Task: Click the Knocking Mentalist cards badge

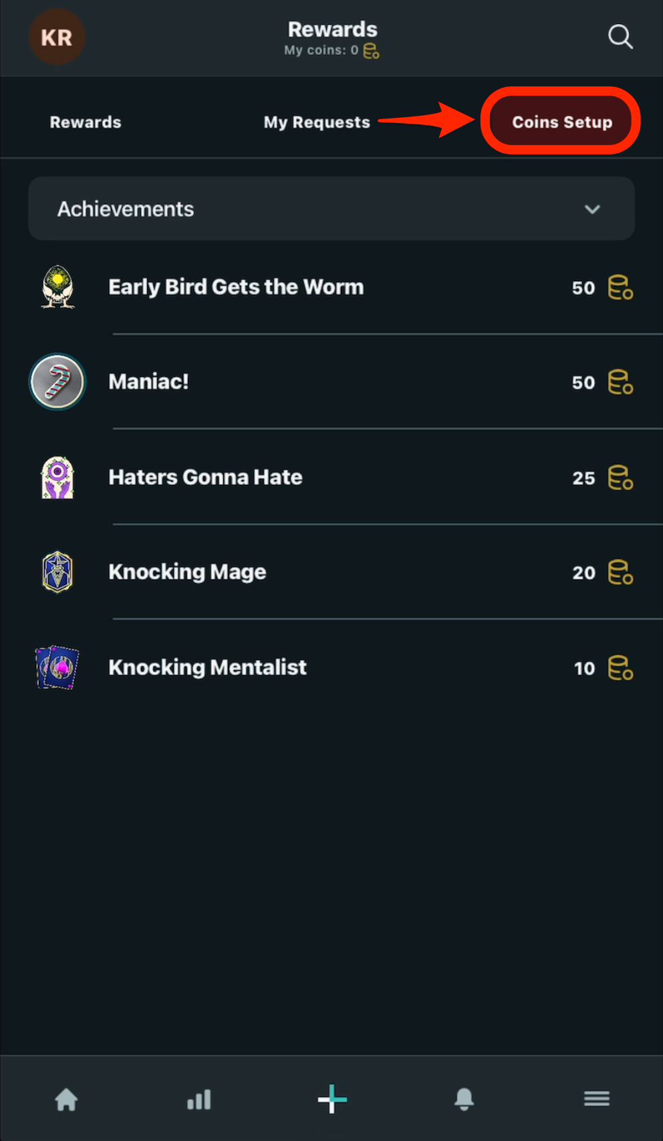Action: tap(57, 667)
